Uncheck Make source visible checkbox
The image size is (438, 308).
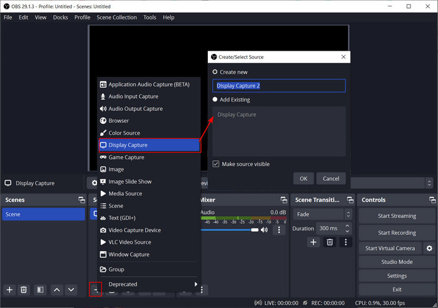[x=216, y=164]
